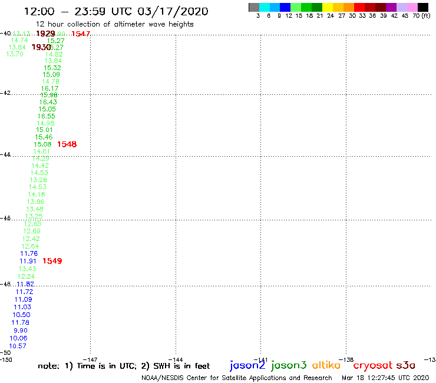
Task: Click the gray color swatch in the legend
Action: click(x=254, y=7)
